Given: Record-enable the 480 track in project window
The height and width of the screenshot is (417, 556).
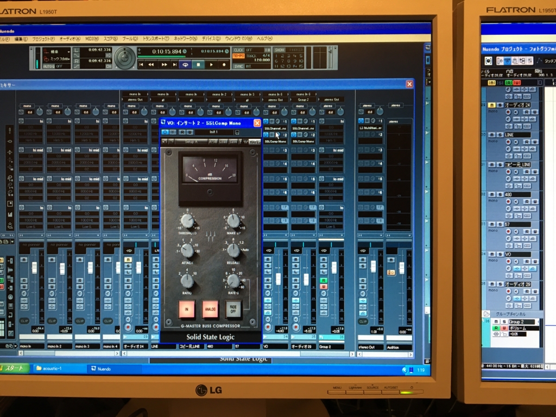Looking at the screenshot, I should pyautogui.click(x=508, y=201).
